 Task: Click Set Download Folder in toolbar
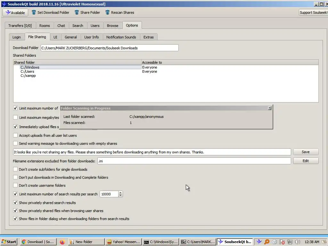pos(50,12)
